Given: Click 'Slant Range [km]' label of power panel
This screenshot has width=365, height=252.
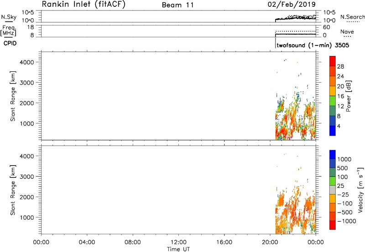Looking at the screenshot, I should coord(13,96).
